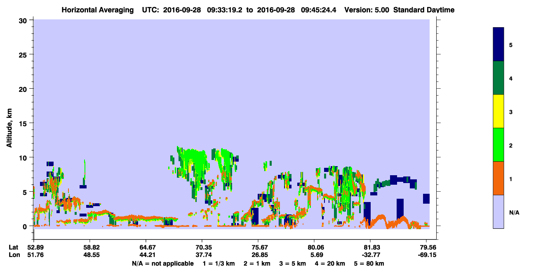Click 'Standard Daytime' text in title
536x275 pixels.
[424, 10]
